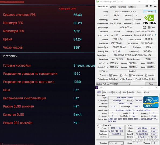This screenshot has height=145, width=160.
Task: Click the Memory Size value 8192 MB
Action: (117, 51)
